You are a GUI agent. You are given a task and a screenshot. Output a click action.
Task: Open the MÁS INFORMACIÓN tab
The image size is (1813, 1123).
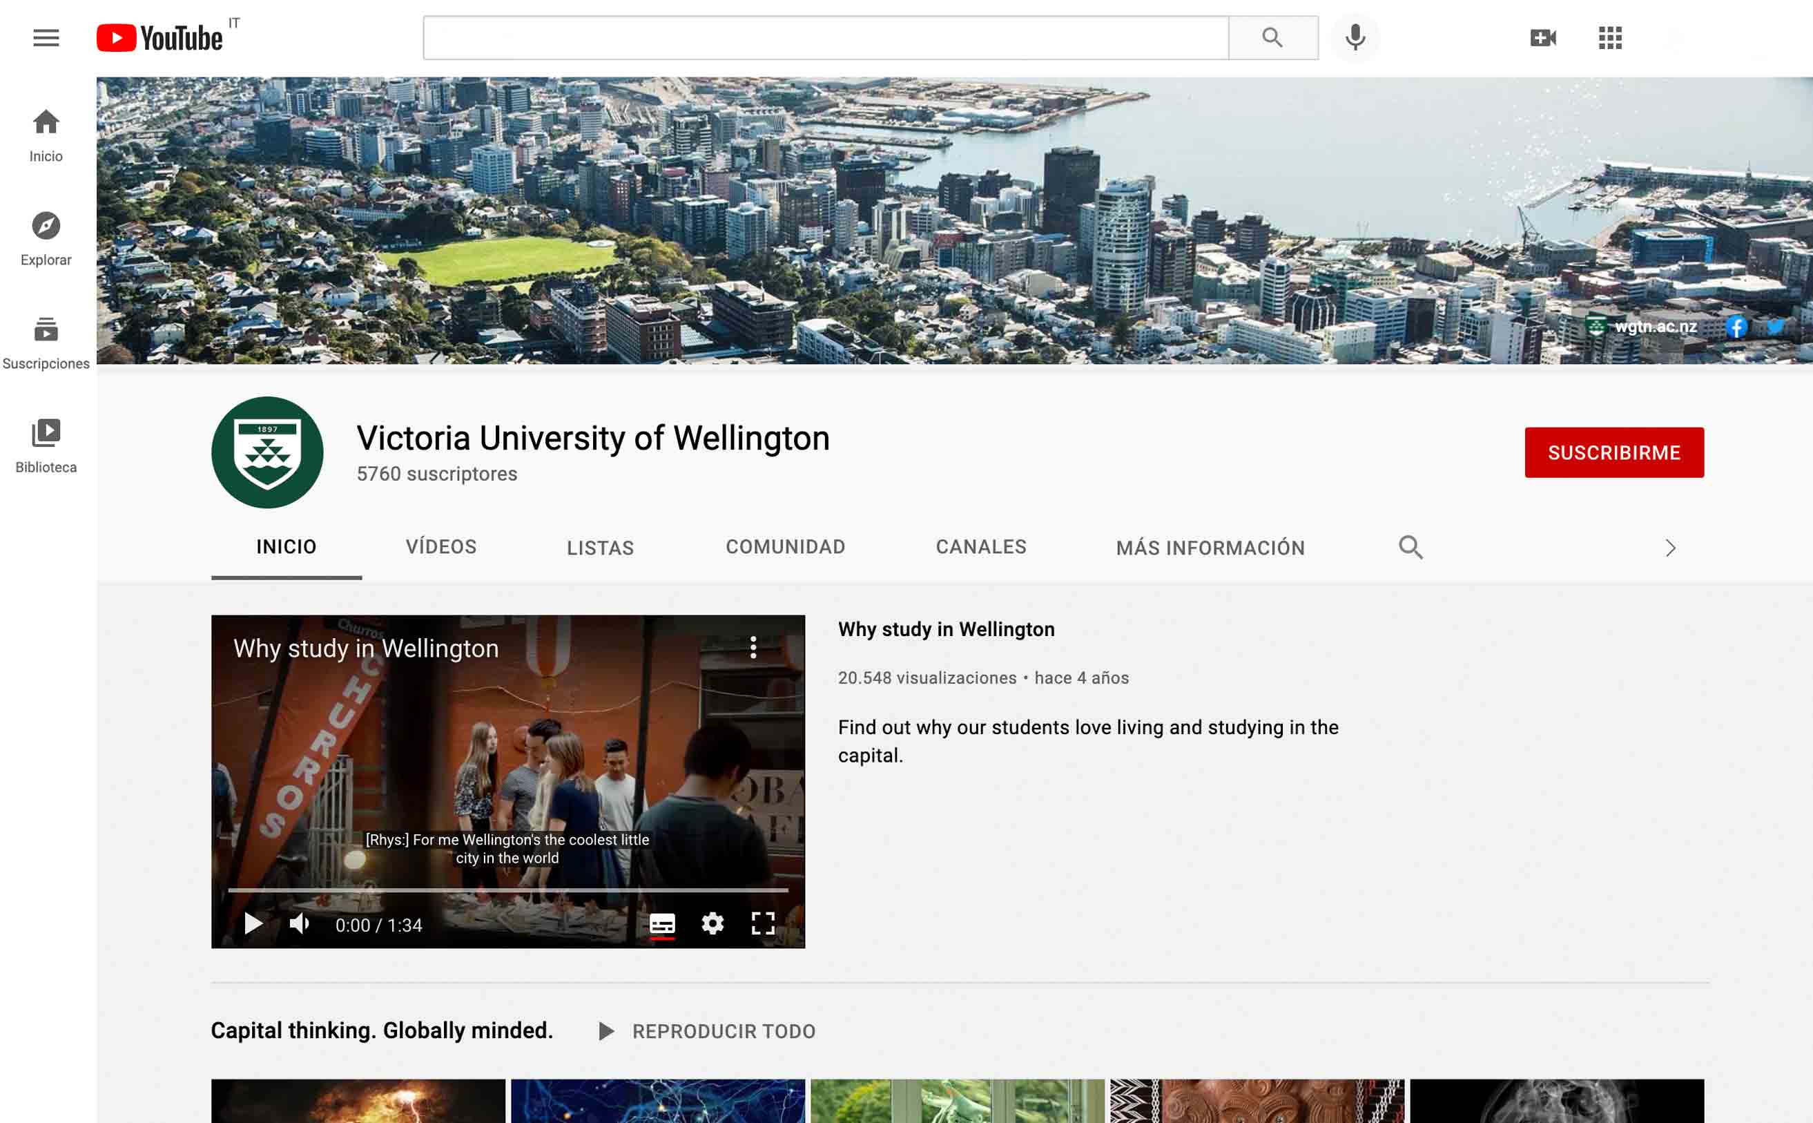(1210, 548)
